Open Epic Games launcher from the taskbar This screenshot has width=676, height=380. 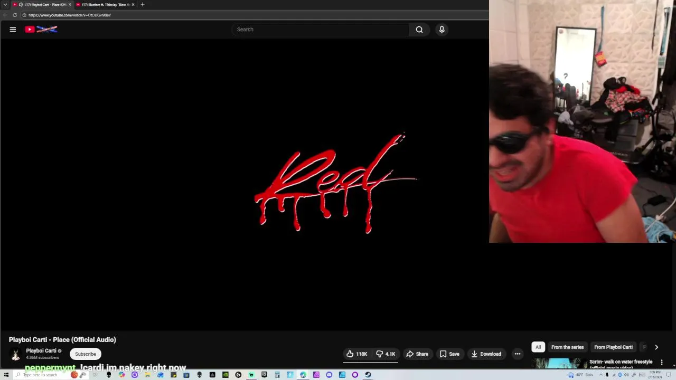(264, 375)
